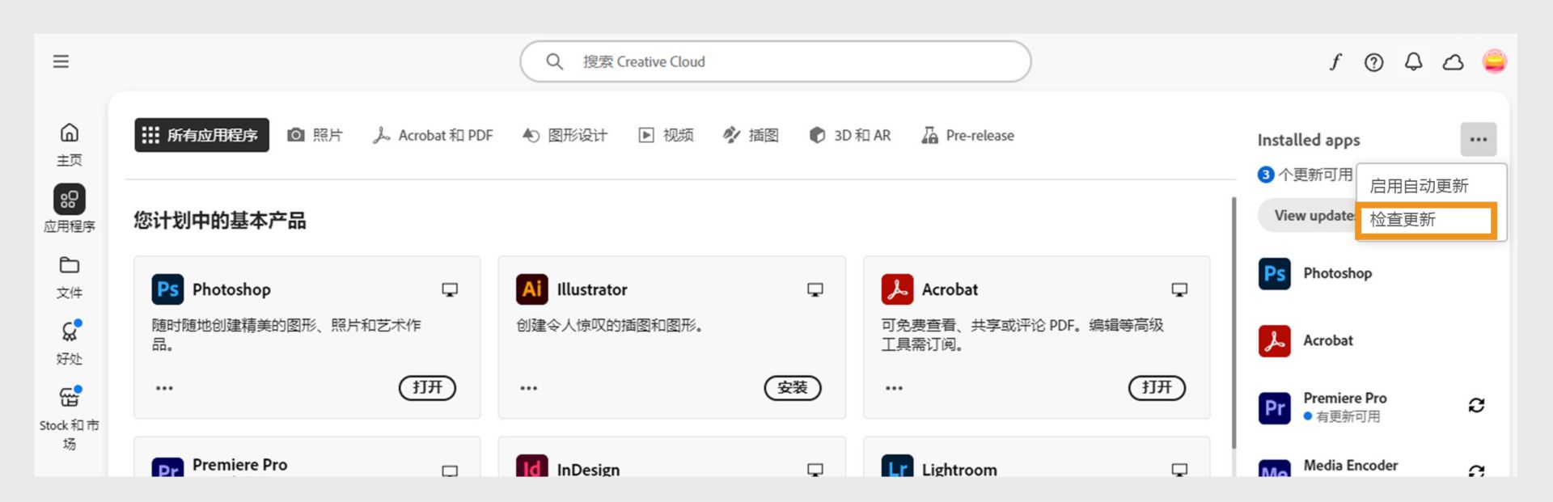1553x502 pixels.
Task: Select the 所有应用程序 tab
Action: (x=201, y=135)
